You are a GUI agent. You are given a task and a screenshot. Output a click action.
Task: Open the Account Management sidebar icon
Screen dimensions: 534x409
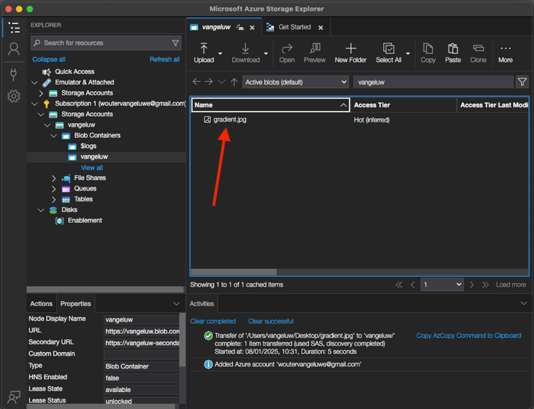tap(14, 49)
